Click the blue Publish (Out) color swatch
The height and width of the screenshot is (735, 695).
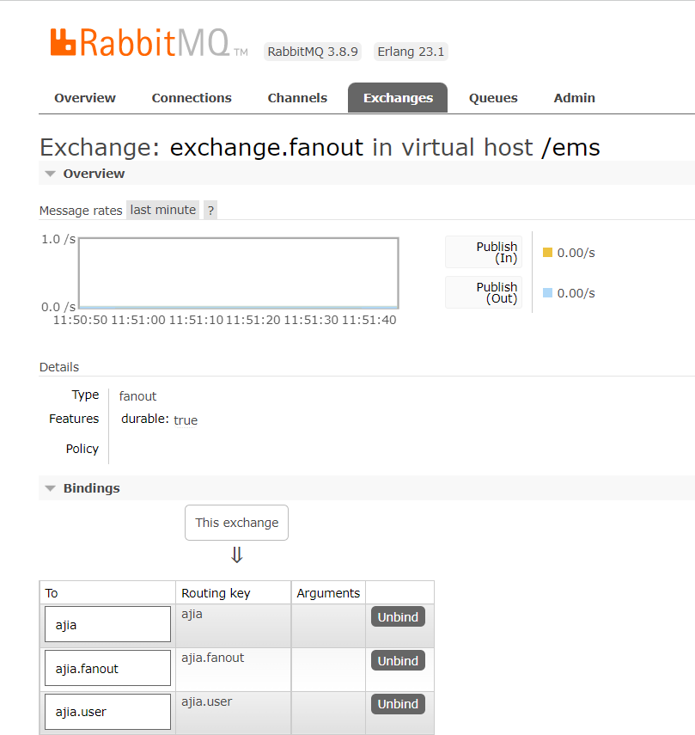[x=548, y=293]
